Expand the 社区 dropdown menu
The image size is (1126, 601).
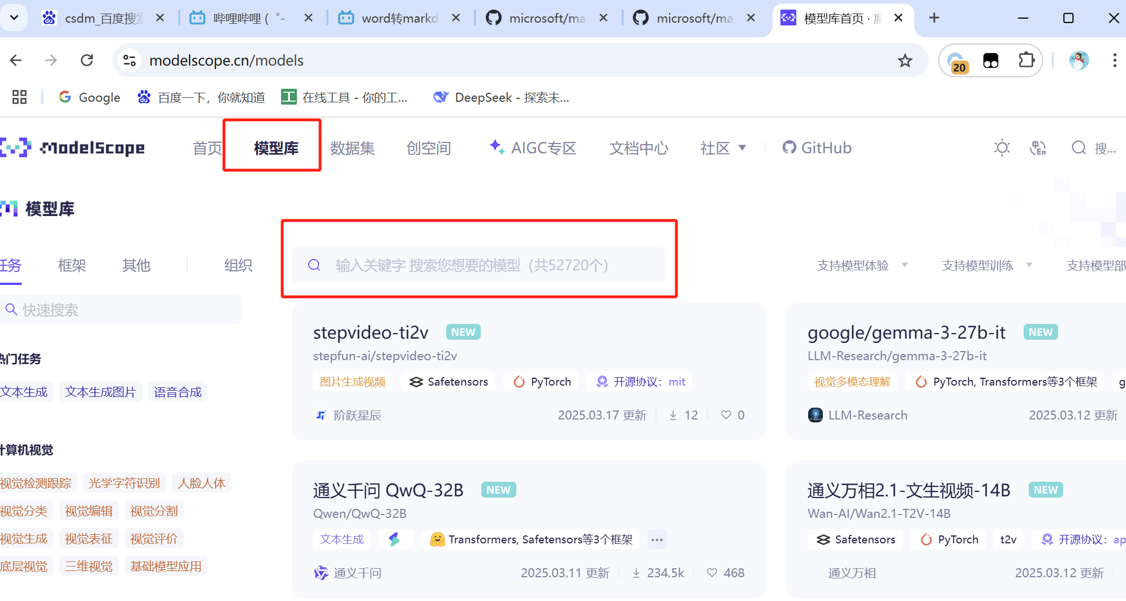[723, 148]
